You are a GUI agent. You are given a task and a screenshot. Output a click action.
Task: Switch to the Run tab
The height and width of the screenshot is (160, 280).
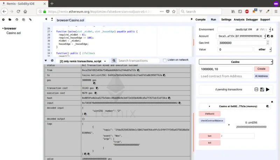pyautogui.click(x=213, y=20)
